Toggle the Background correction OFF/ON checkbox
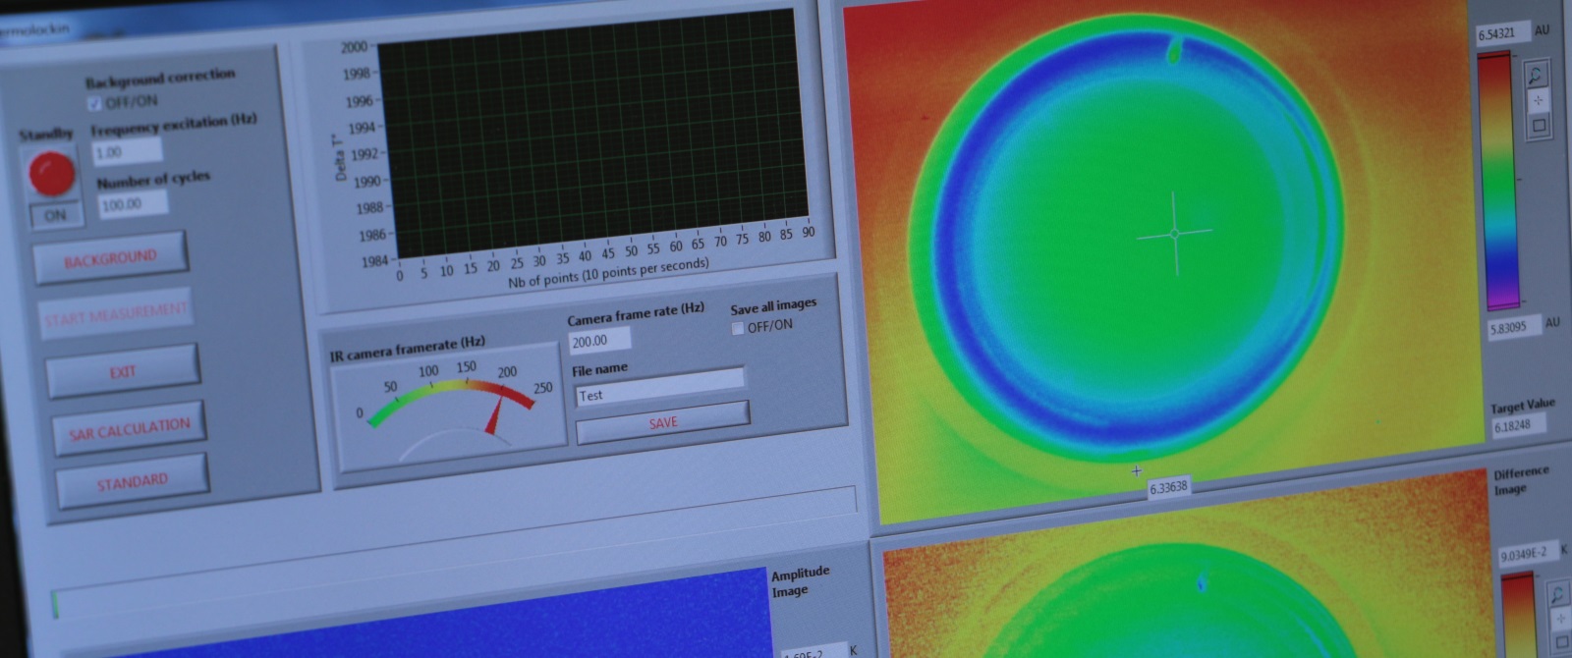The image size is (1572, 658). tap(95, 104)
